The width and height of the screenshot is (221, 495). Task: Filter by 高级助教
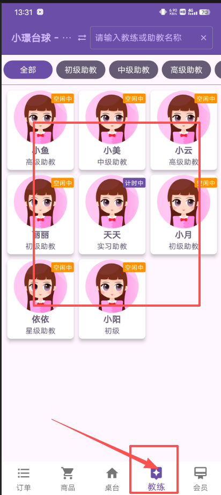tap(186, 70)
